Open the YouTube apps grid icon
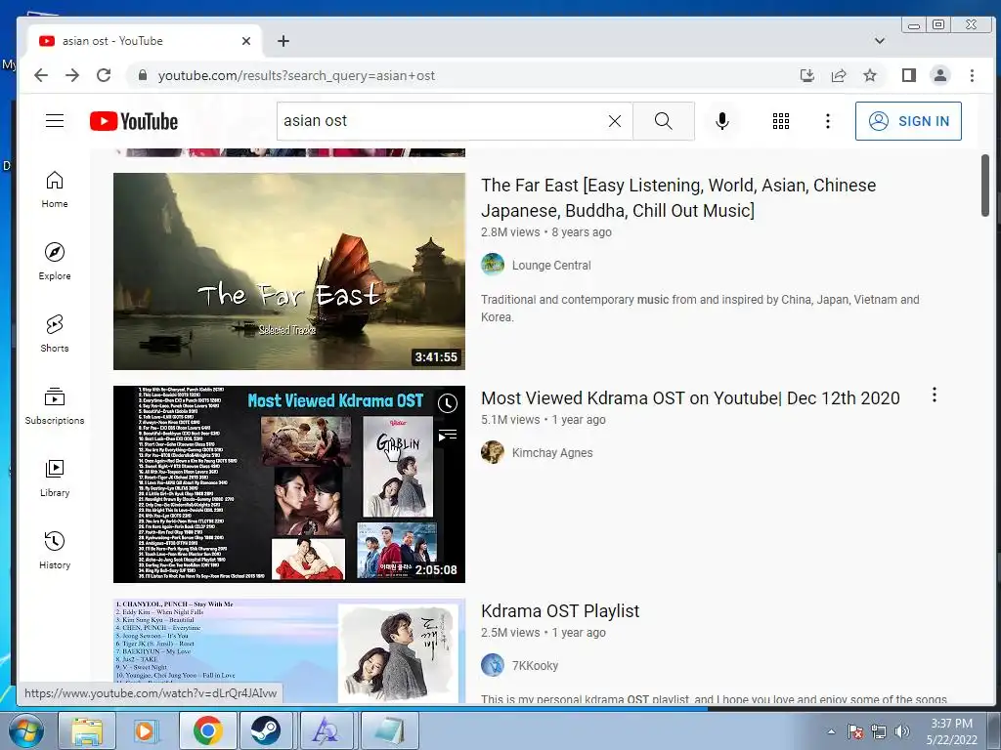Screen dimensions: 1001x750 tap(781, 121)
